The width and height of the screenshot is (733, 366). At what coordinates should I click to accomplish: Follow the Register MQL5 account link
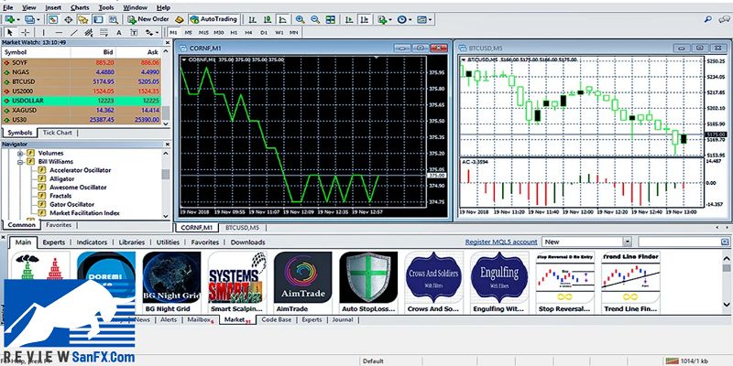coord(501,242)
